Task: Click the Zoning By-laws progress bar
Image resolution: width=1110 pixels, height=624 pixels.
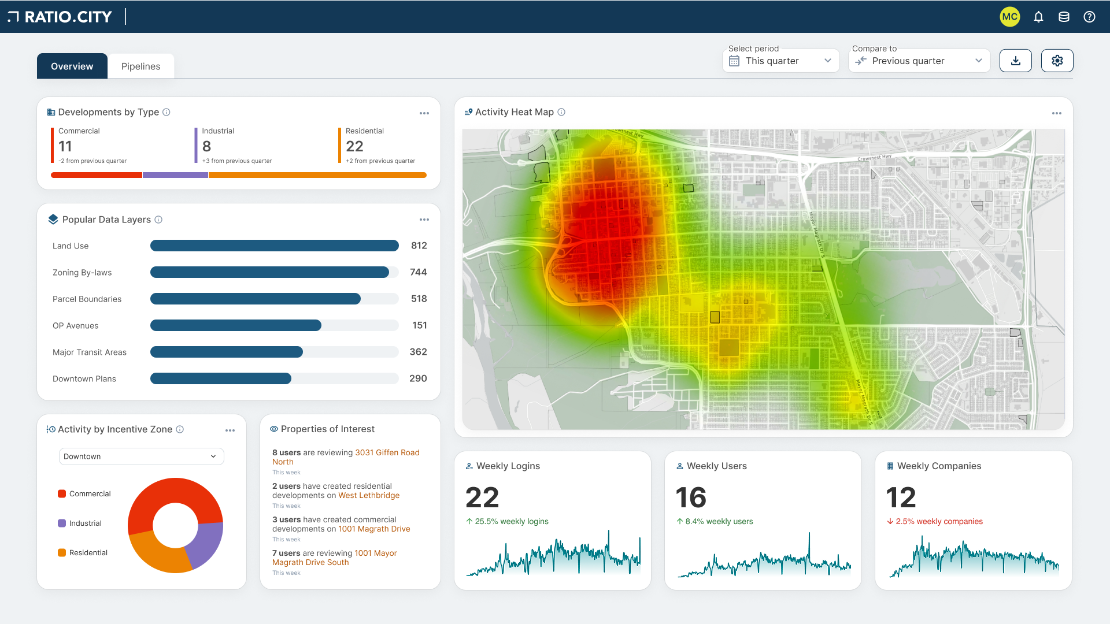Action: pyautogui.click(x=275, y=272)
